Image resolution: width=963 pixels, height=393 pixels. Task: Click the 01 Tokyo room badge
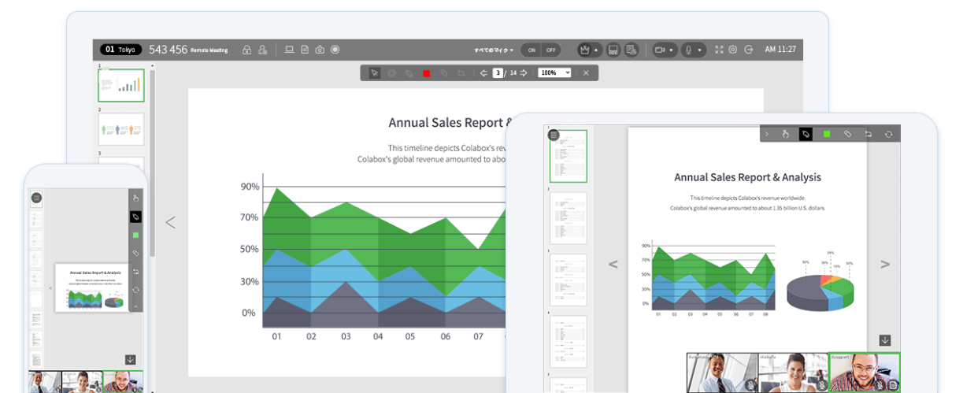coord(121,50)
